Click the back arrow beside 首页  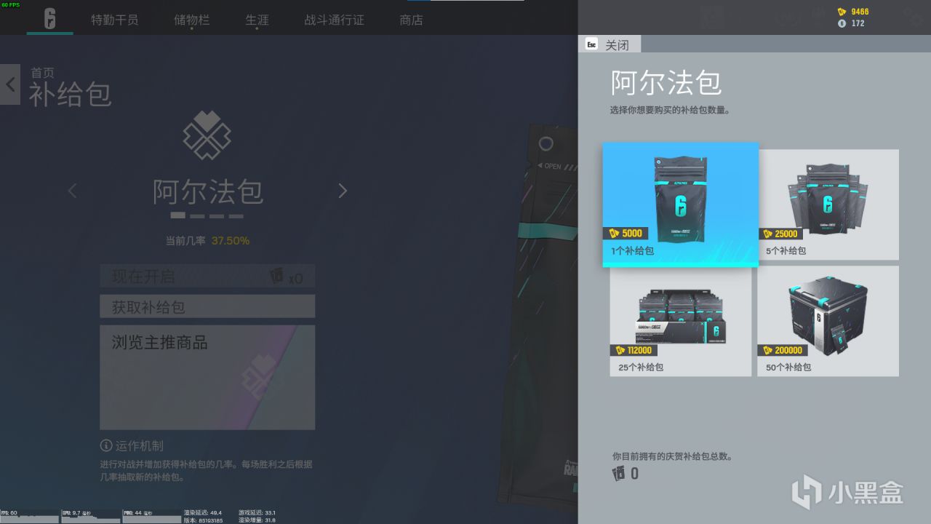[10, 84]
